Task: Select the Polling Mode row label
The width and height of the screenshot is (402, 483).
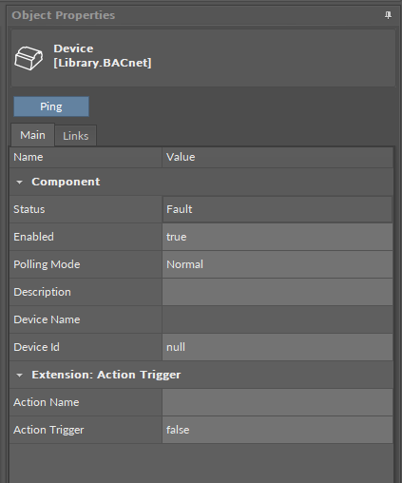Action: tap(47, 264)
